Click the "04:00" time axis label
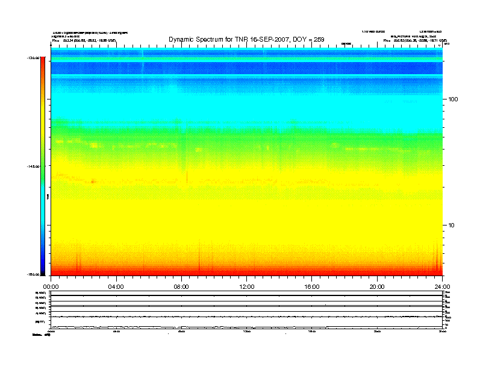 coord(116,287)
